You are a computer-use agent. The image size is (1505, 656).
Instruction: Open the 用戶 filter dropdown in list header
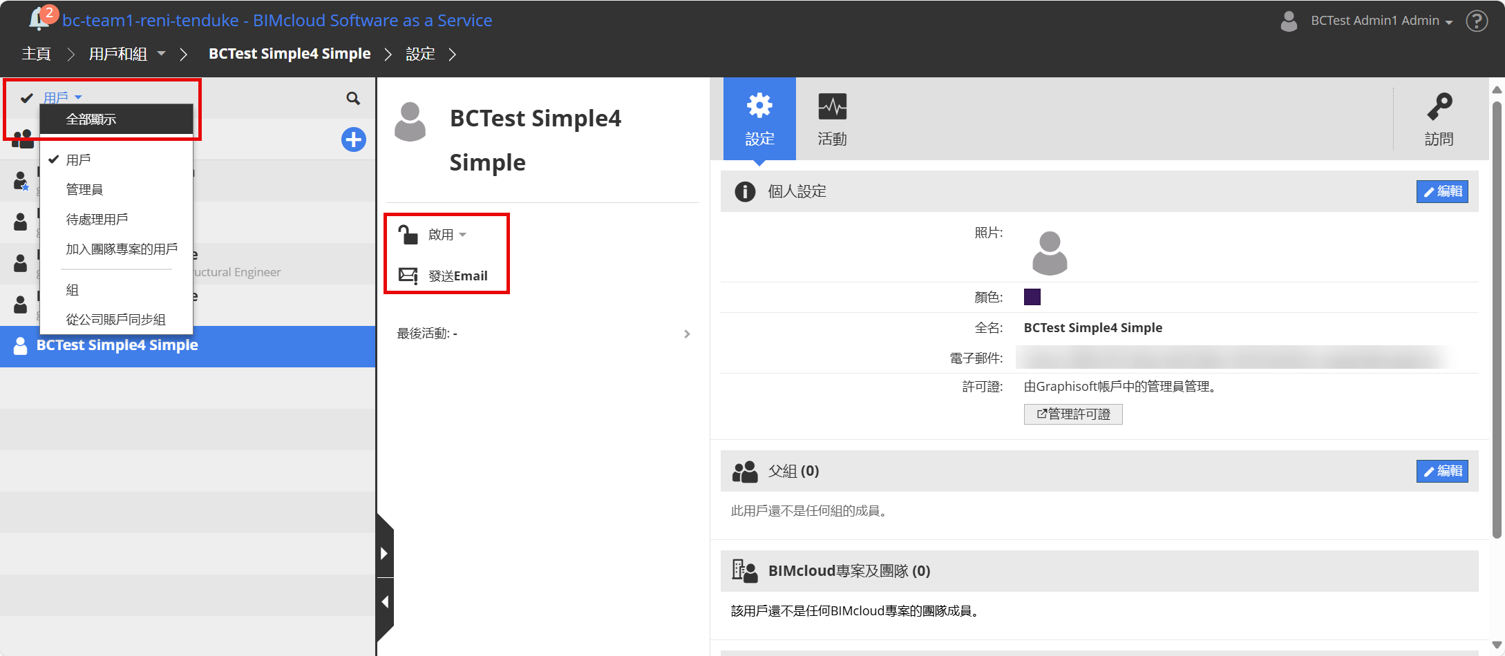63,97
